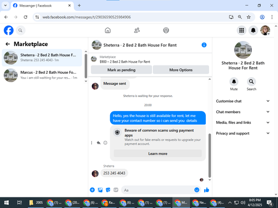
Task: Go back in browser history
Action: click(6, 17)
